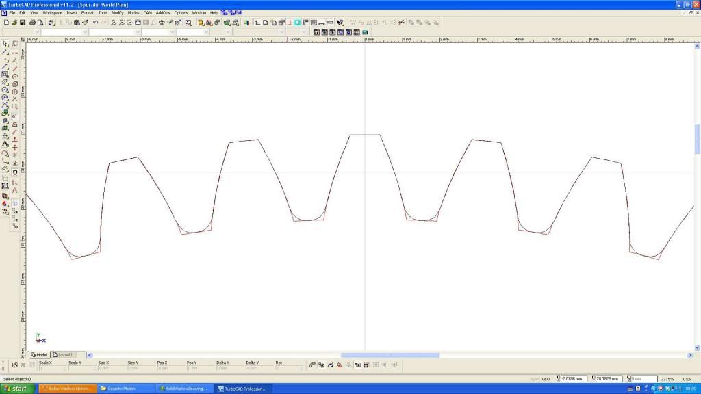Click the Paste clipboard icon
The image size is (701, 394).
point(77,23)
